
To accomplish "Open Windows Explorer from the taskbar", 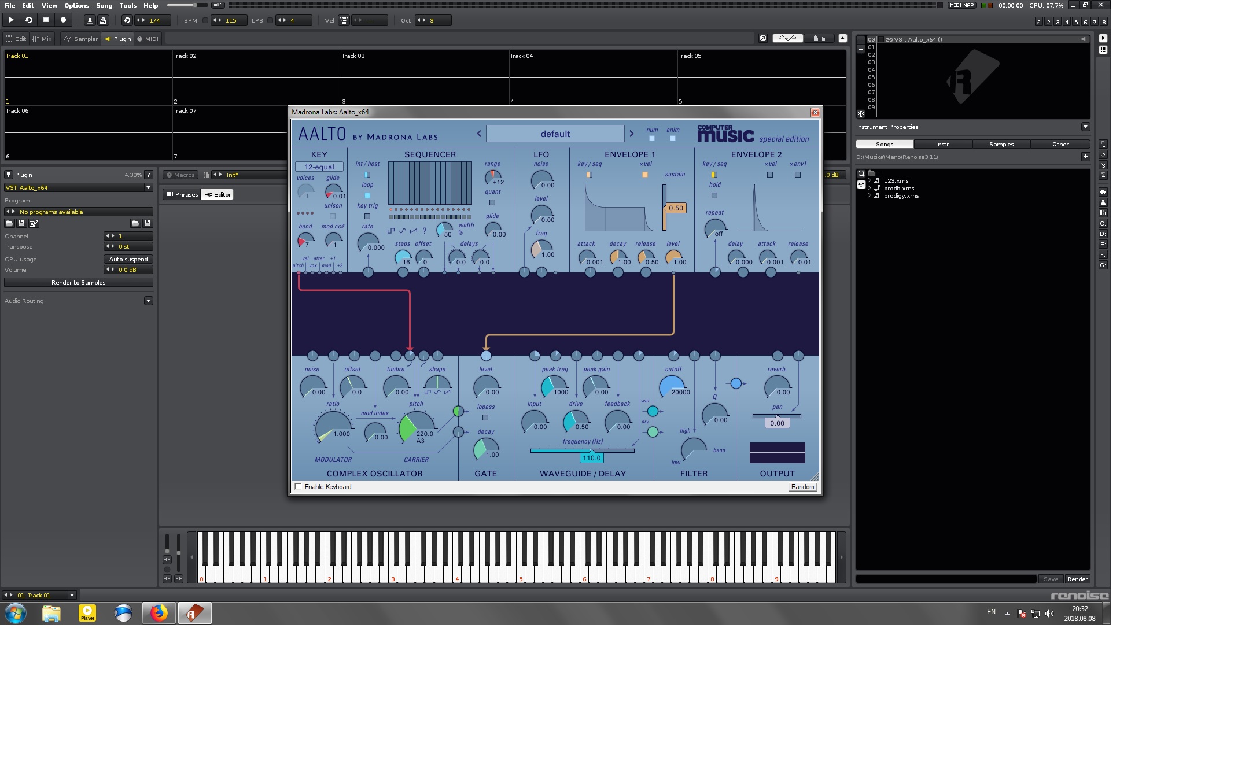I will [51, 613].
